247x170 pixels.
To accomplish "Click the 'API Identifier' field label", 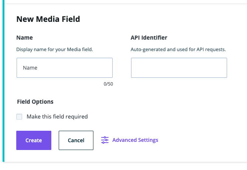I will (x=149, y=38).
